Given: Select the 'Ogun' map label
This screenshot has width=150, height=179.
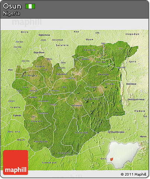Looking at the screenshot, I should click(x=21, y=140).
